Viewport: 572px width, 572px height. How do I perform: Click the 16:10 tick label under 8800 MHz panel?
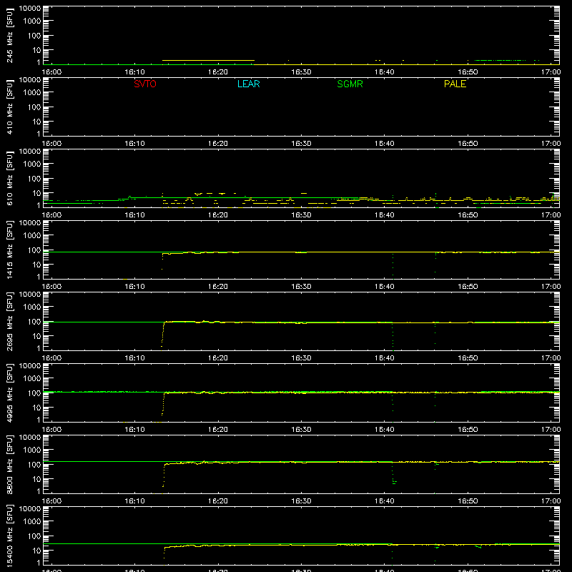click(135, 501)
